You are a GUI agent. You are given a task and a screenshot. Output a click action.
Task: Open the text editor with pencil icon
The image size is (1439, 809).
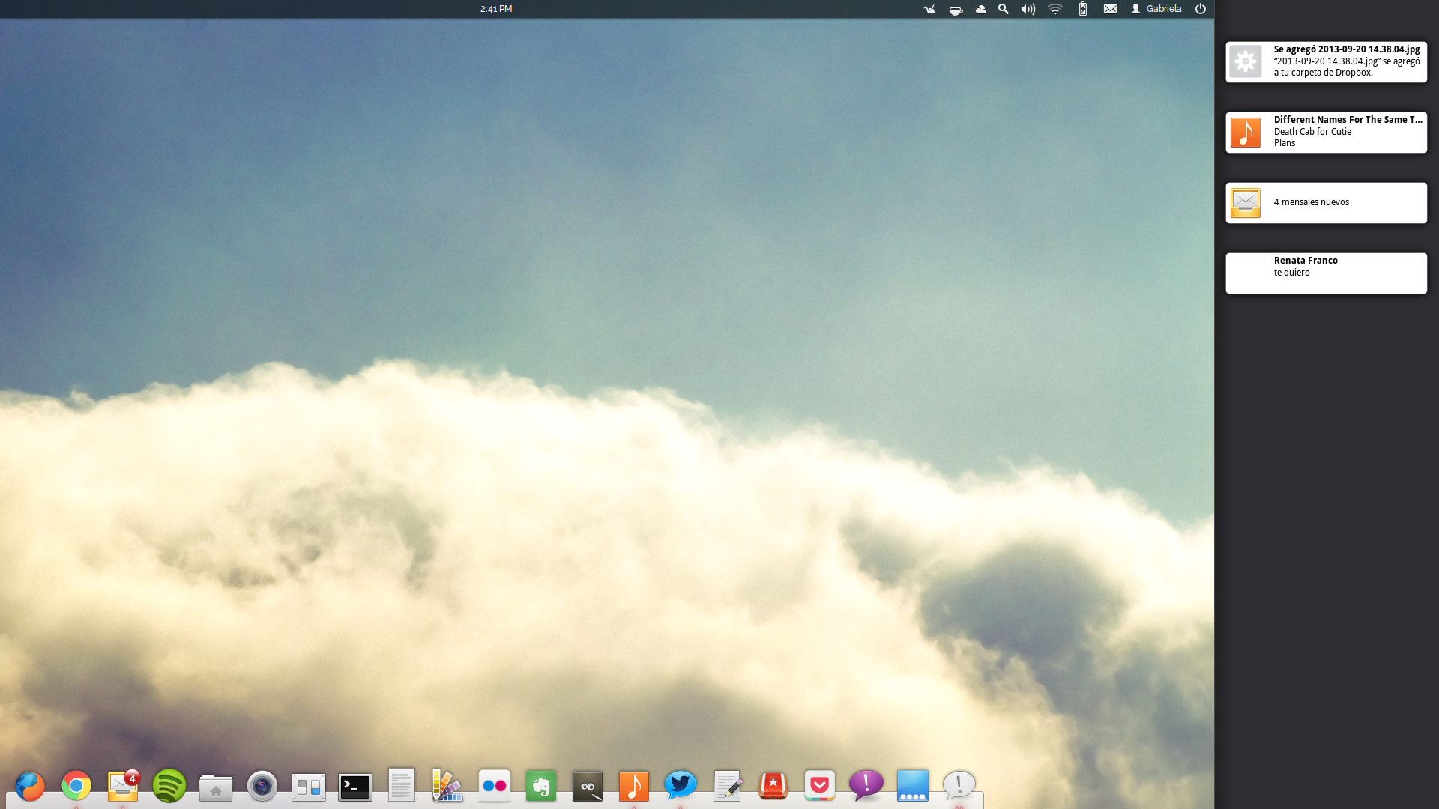point(727,786)
